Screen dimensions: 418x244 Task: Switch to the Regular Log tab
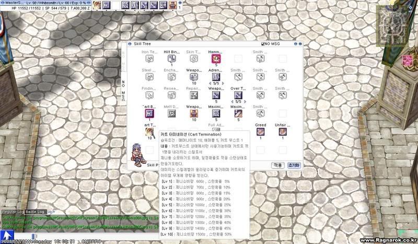point(13,212)
